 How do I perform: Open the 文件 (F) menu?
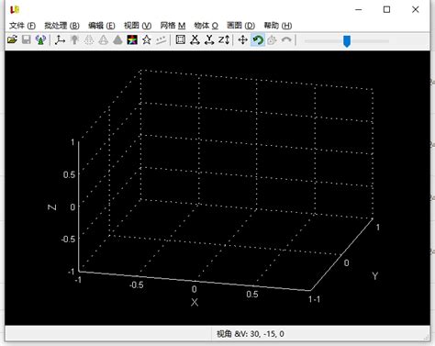click(22, 26)
